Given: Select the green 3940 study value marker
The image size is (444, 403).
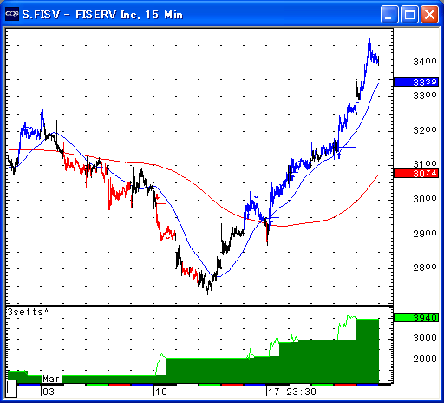Looking at the screenshot, I should 416,318.
